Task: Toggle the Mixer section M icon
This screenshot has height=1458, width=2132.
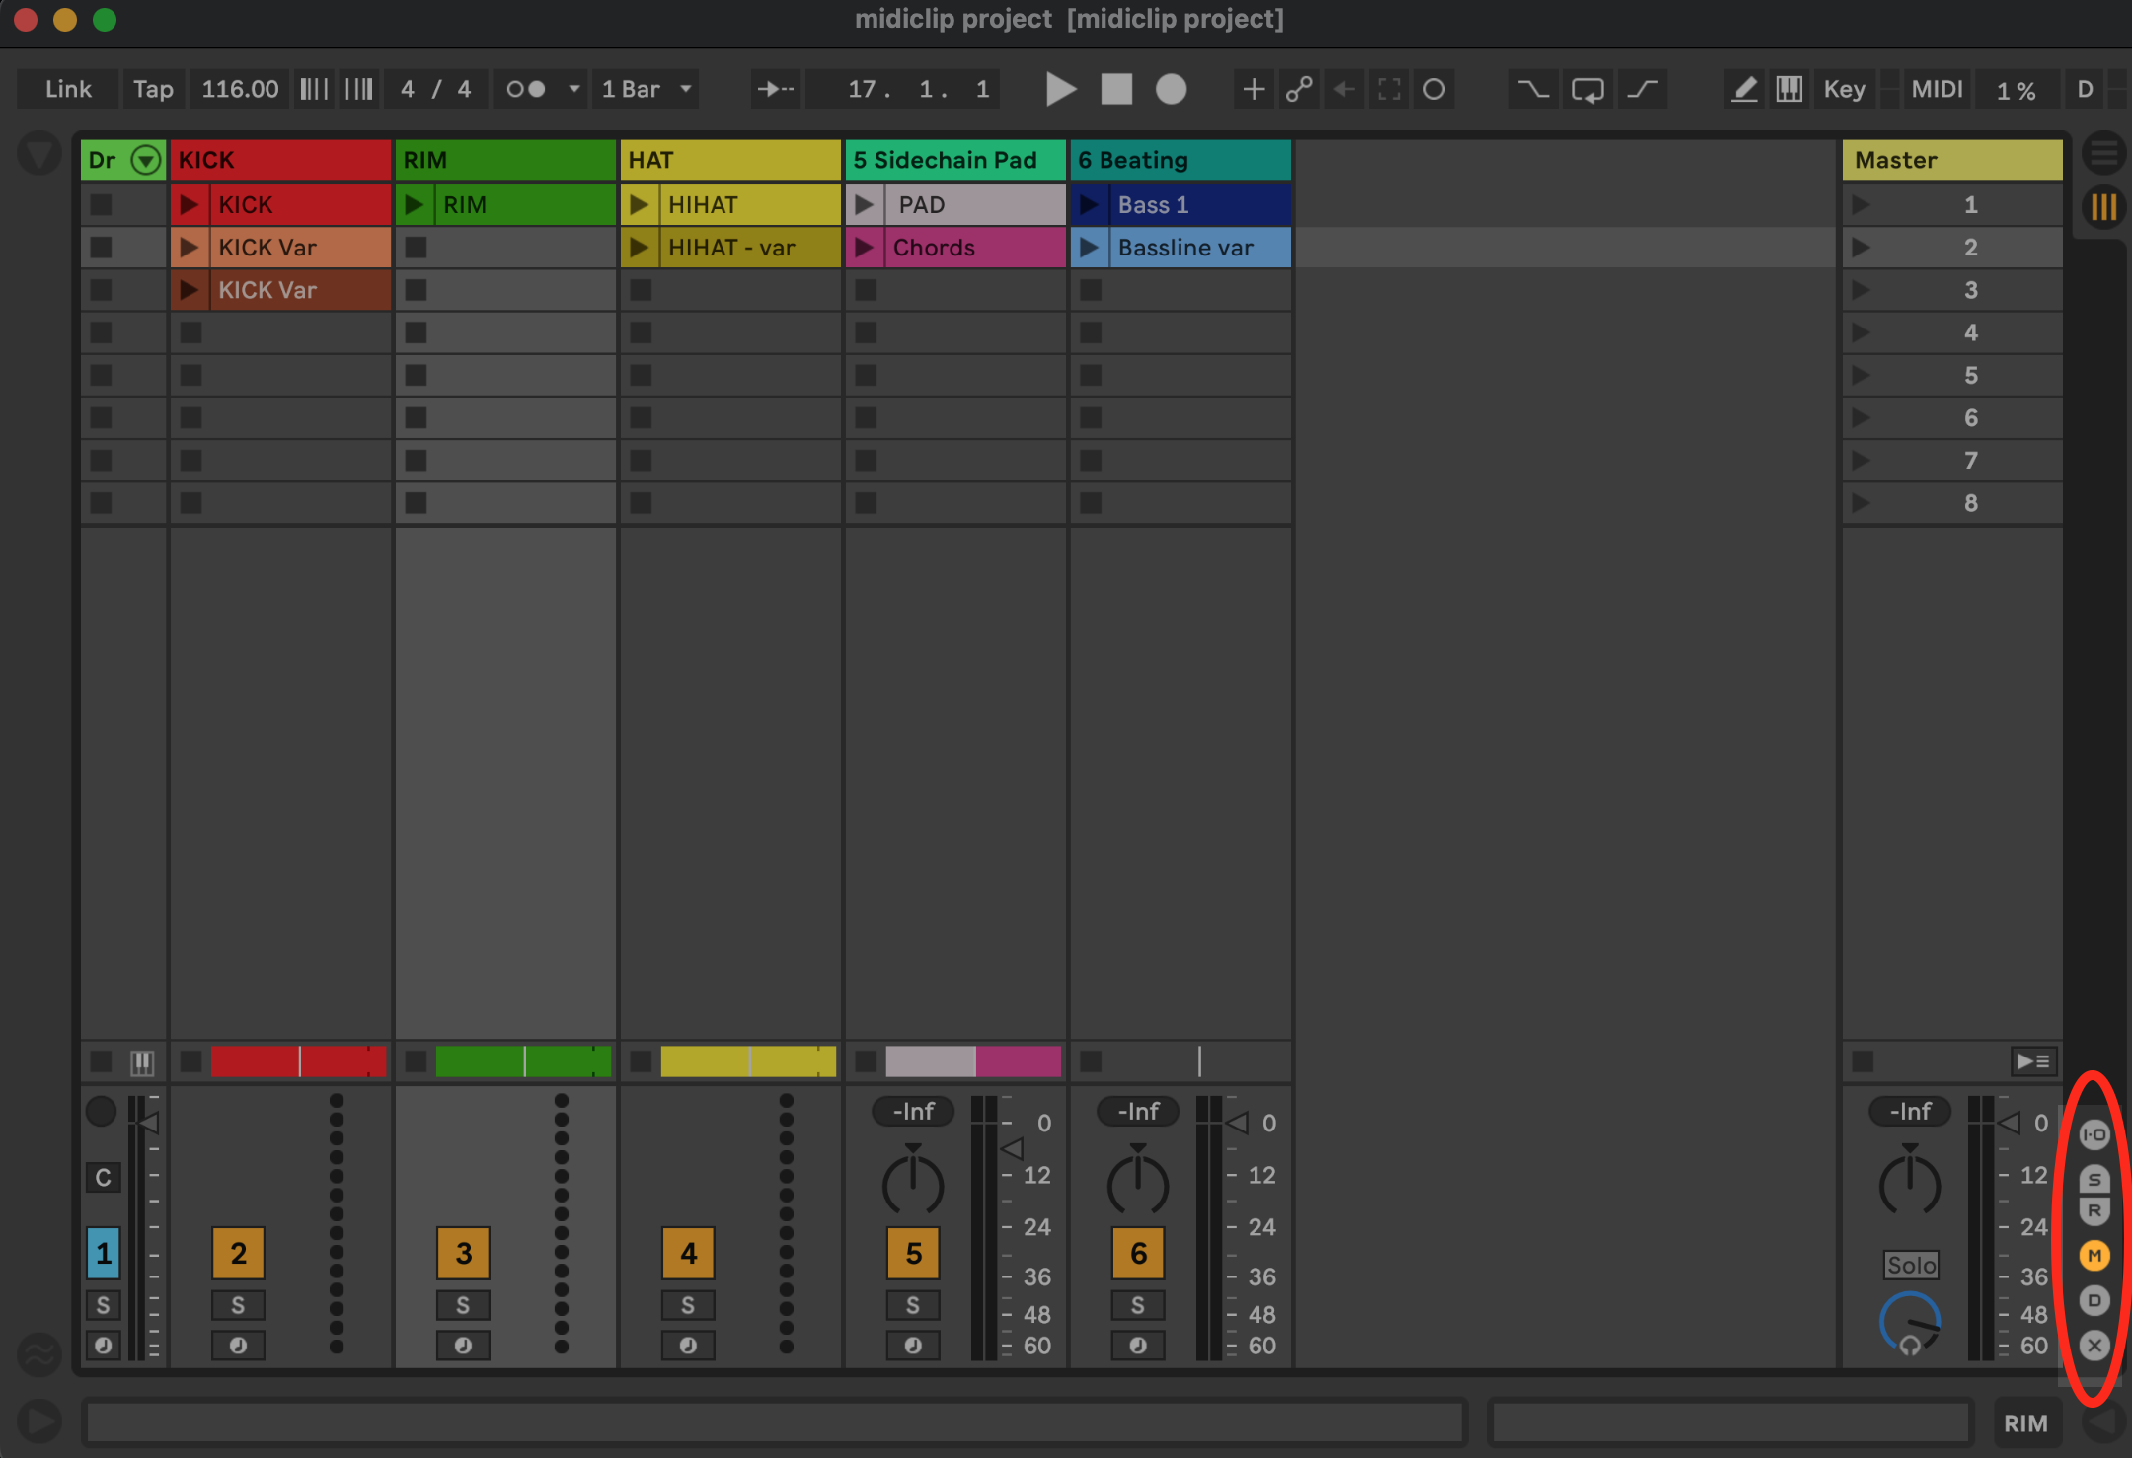Action: pyautogui.click(x=2094, y=1255)
